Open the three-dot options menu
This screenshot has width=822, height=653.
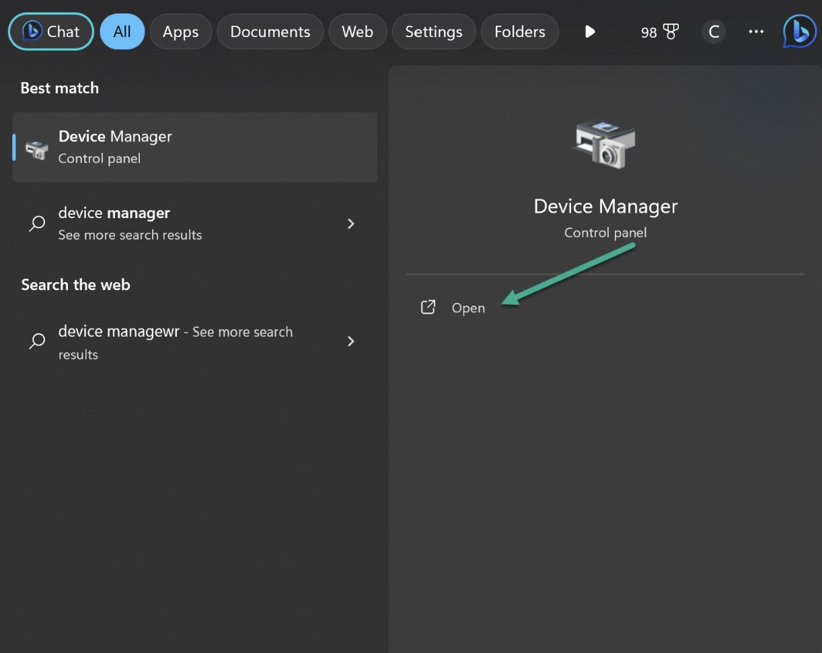(756, 32)
